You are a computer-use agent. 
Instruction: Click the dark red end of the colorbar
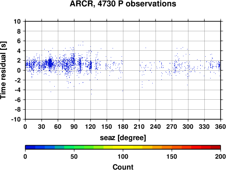216,147
